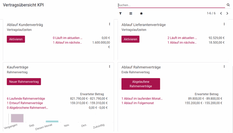Open the 2 Läuft im aktuellen link
This screenshot has height=133, width=233.
click(182, 38)
